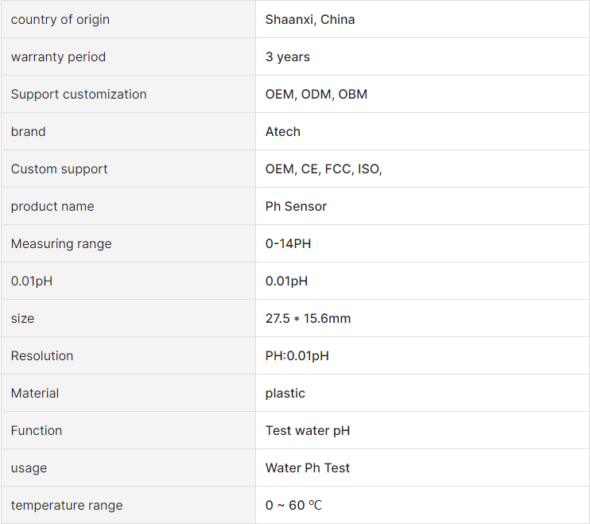Click the 'Measuring range' label
This screenshot has width=590, height=524.
[61, 244]
